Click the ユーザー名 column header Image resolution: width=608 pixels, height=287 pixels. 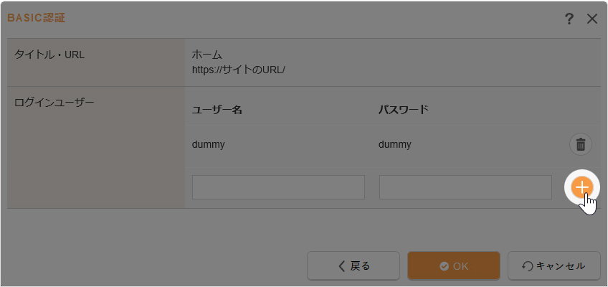pos(217,110)
